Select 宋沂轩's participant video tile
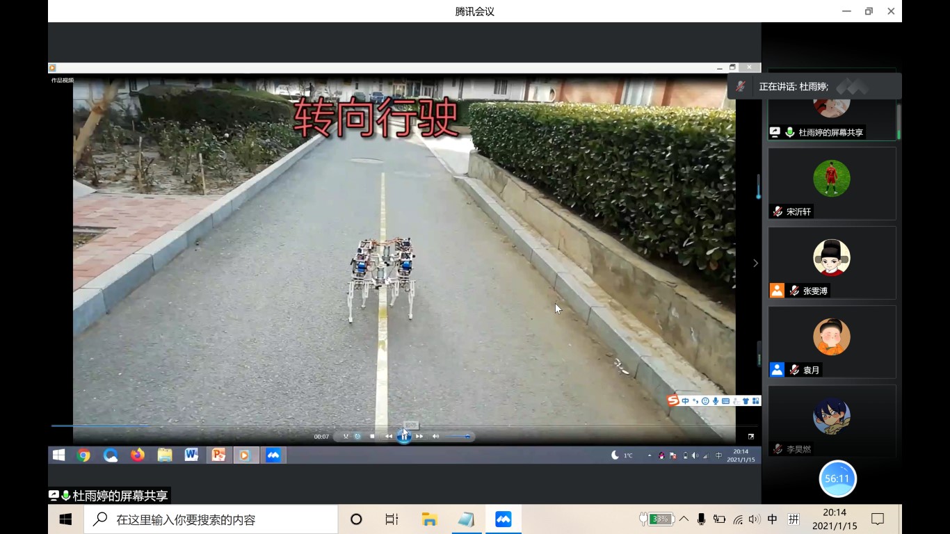This screenshot has width=950, height=534. pyautogui.click(x=832, y=183)
